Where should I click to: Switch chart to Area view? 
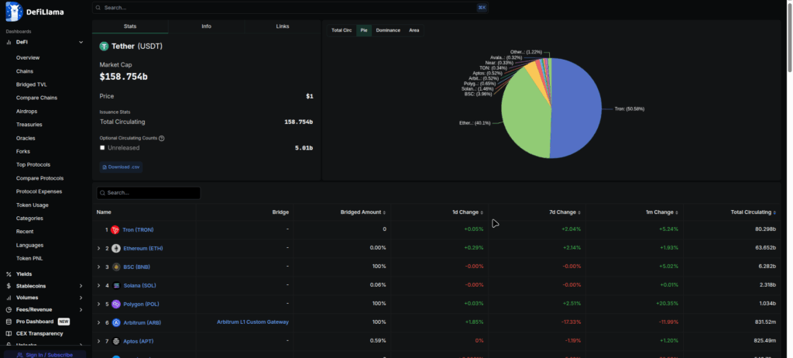coord(414,30)
